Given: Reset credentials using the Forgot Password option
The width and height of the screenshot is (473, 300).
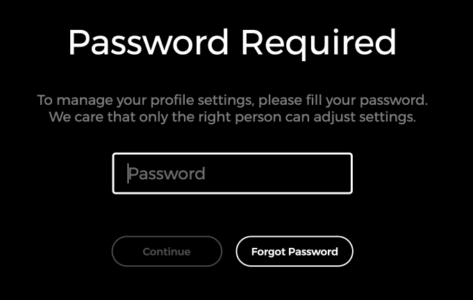Looking at the screenshot, I should click(294, 251).
